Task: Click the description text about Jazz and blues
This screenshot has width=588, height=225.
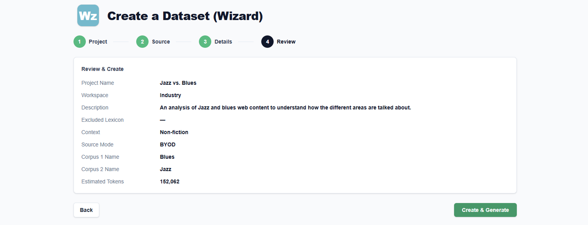Action: (x=286, y=107)
